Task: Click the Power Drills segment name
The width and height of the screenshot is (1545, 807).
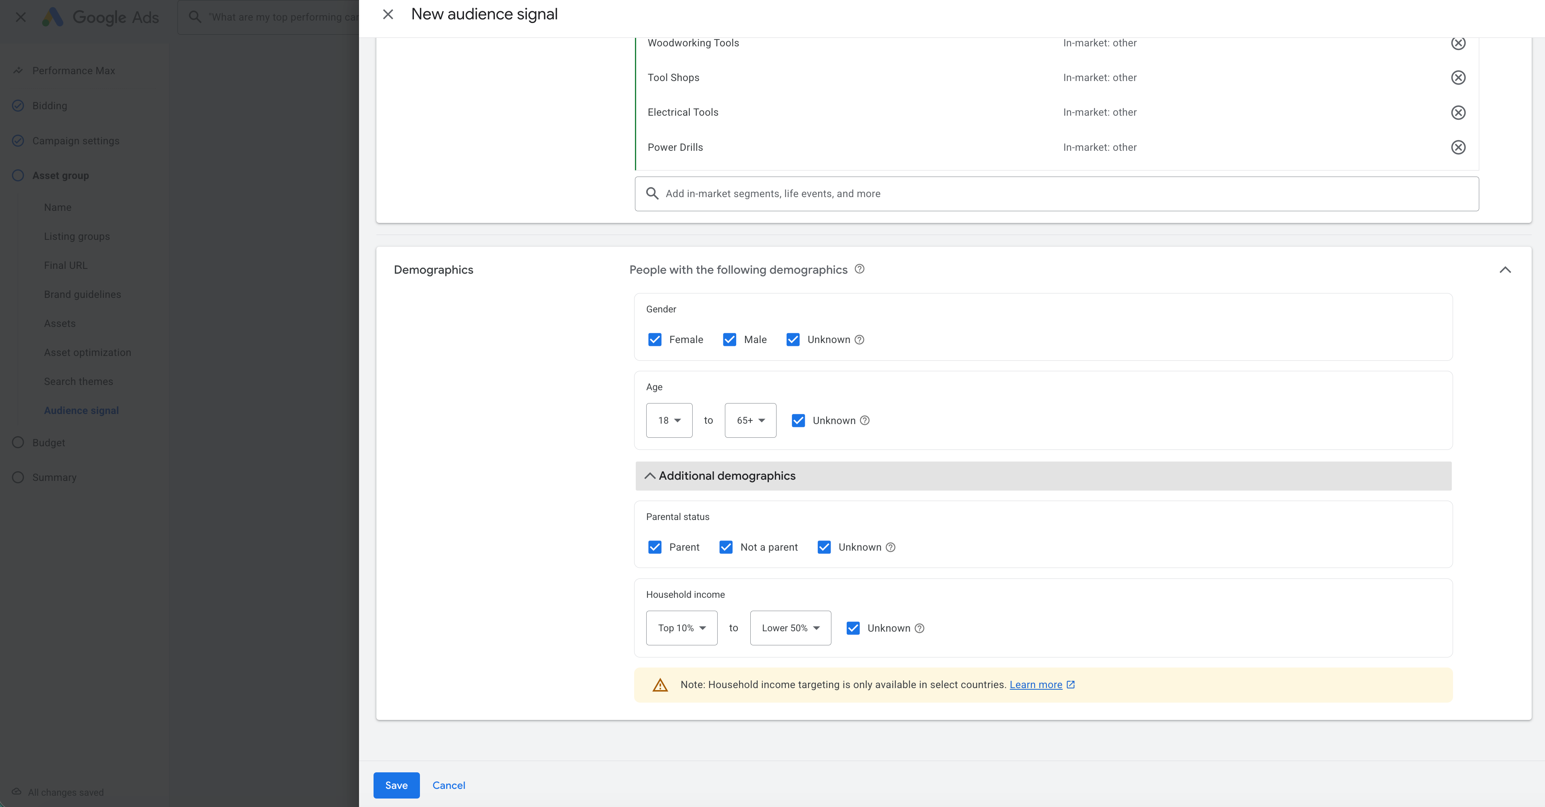Action: tap(675, 148)
